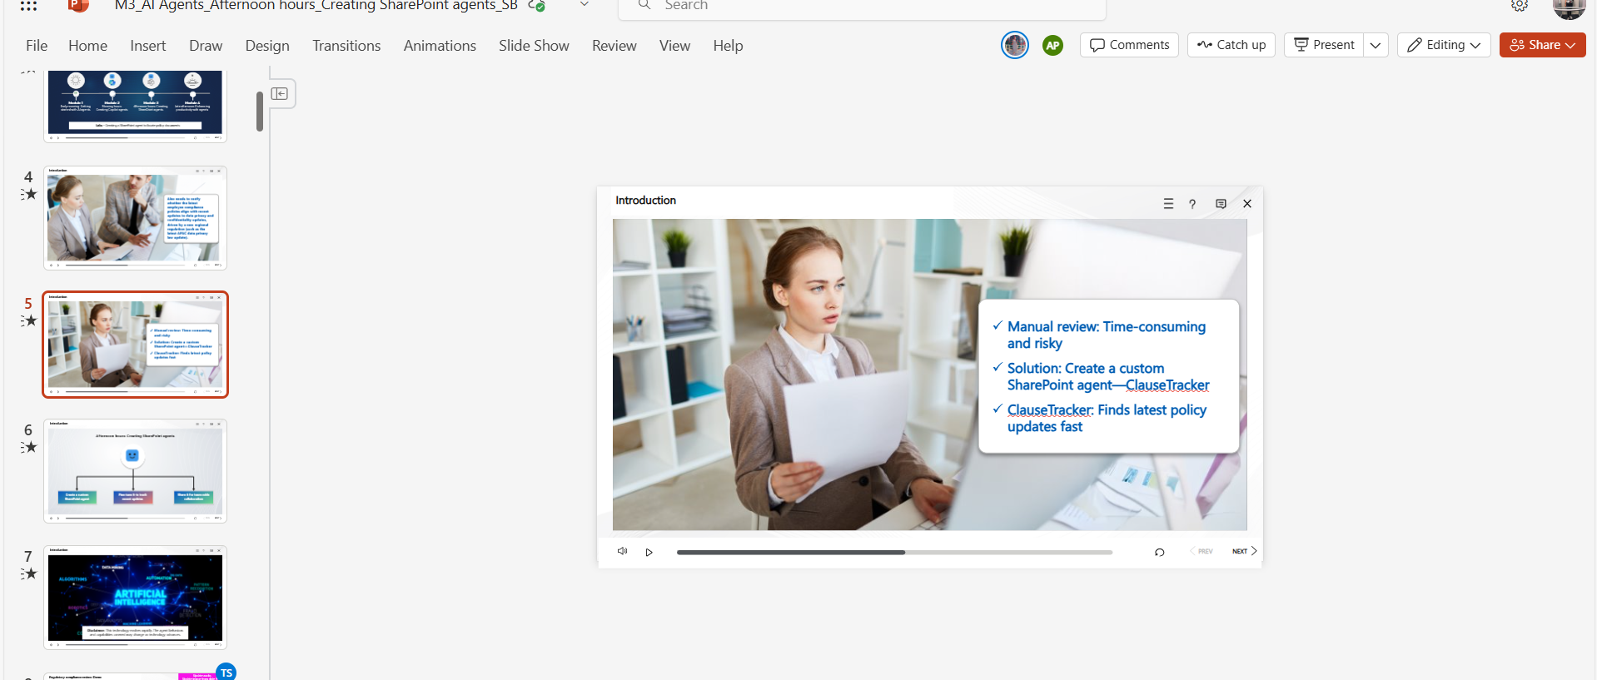Switch to the Home tab
Viewport: 1597px width, 680px height.
[87, 46]
